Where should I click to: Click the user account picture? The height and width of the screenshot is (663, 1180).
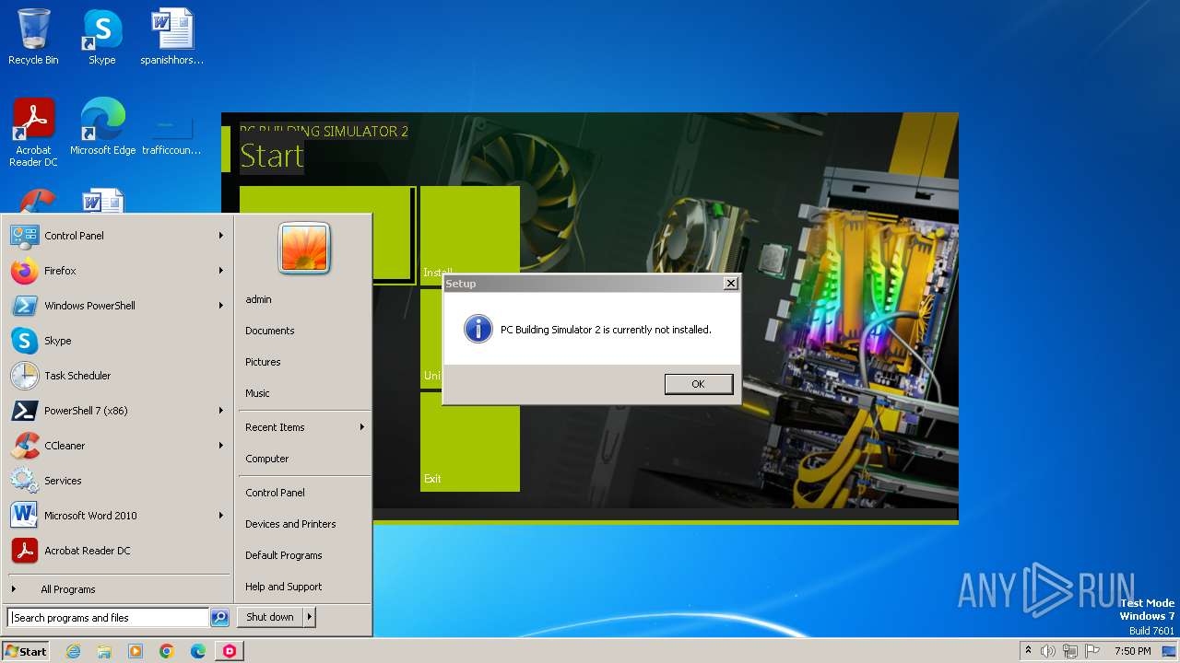[304, 249]
